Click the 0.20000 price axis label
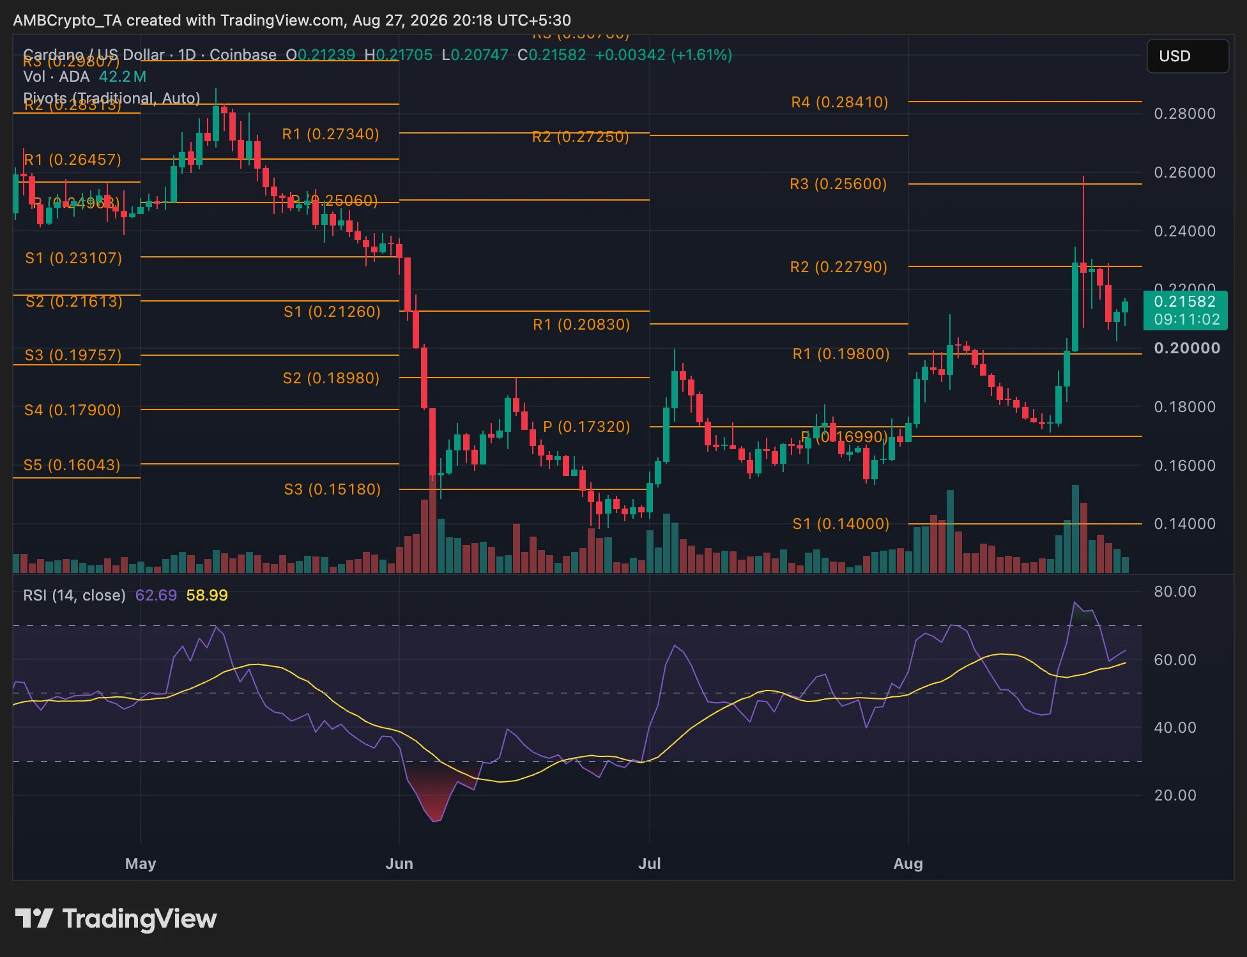This screenshot has width=1247, height=957. (1187, 348)
